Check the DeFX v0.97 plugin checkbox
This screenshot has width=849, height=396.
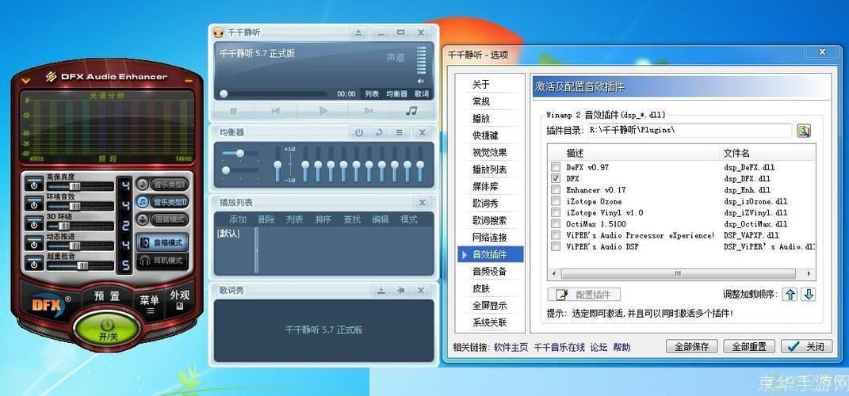(556, 166)
